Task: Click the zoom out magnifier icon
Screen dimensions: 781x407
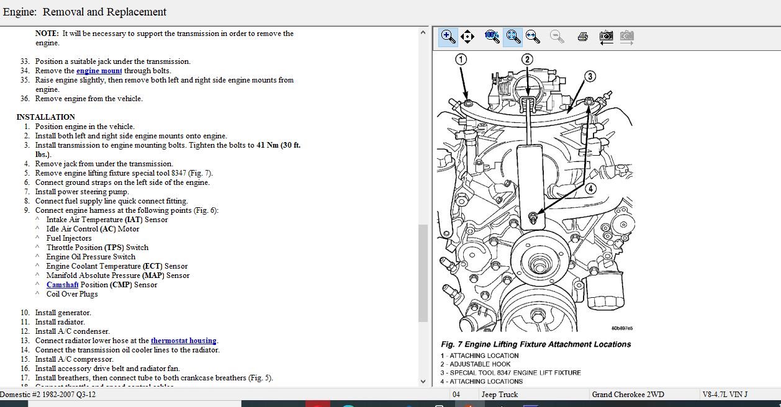Action: (x=557, y=37)
